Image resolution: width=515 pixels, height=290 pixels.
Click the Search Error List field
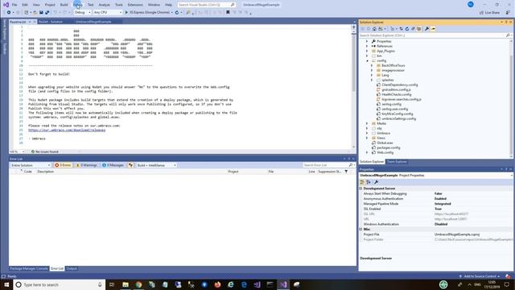[x=328, y=165]
